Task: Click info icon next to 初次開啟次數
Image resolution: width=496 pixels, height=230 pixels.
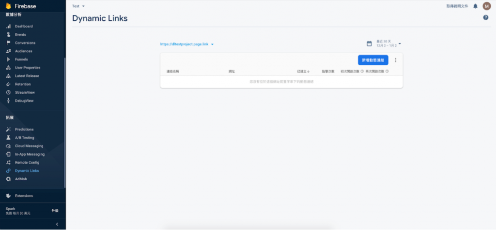Action: point(362,72)
